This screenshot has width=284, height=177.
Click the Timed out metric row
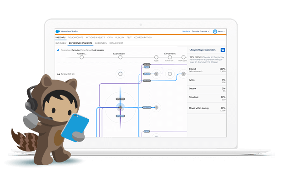tap(207, 98)
